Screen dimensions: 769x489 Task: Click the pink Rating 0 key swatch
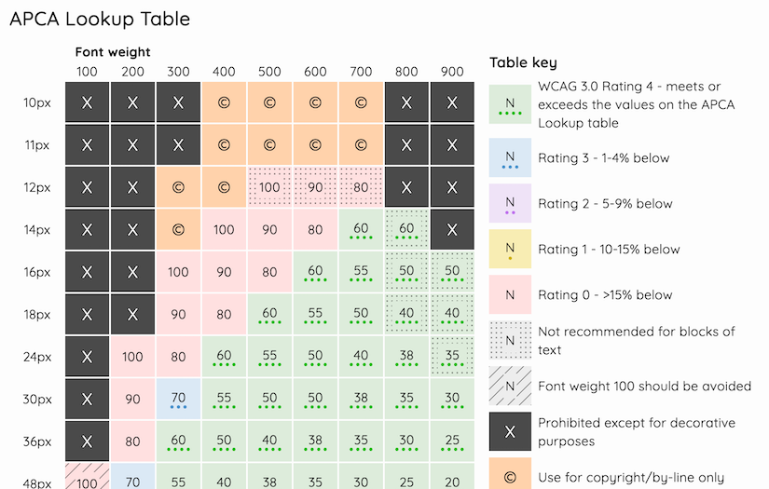pyautogui.click(x=510, y=294)
